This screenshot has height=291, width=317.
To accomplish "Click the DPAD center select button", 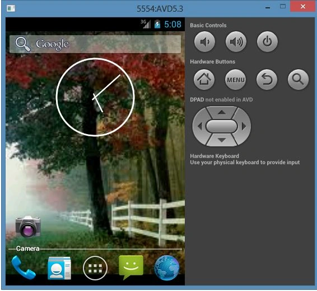I will (222, 126).
